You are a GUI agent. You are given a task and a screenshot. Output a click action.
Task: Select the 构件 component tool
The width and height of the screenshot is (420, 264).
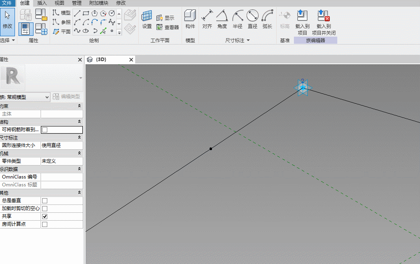coord(190,19)
